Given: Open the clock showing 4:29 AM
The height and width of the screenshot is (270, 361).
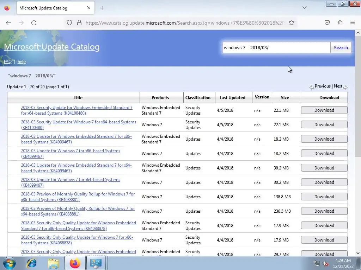Looking at the screenshot, I should pyautogui.click(x=343, y=263).
